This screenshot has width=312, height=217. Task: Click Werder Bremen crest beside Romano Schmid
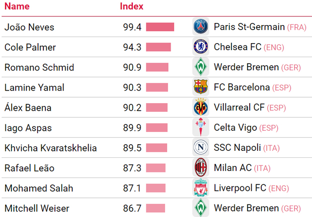[x=201, y=67]
